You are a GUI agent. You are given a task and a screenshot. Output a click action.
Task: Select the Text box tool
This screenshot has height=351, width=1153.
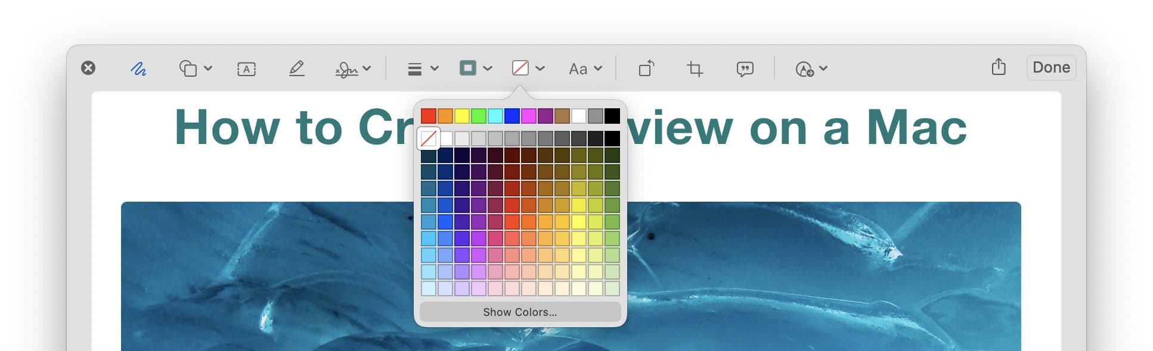tap(246, 69)
